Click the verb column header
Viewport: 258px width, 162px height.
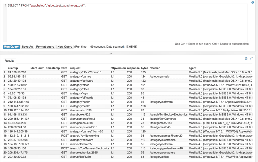[x=64, y=68]
